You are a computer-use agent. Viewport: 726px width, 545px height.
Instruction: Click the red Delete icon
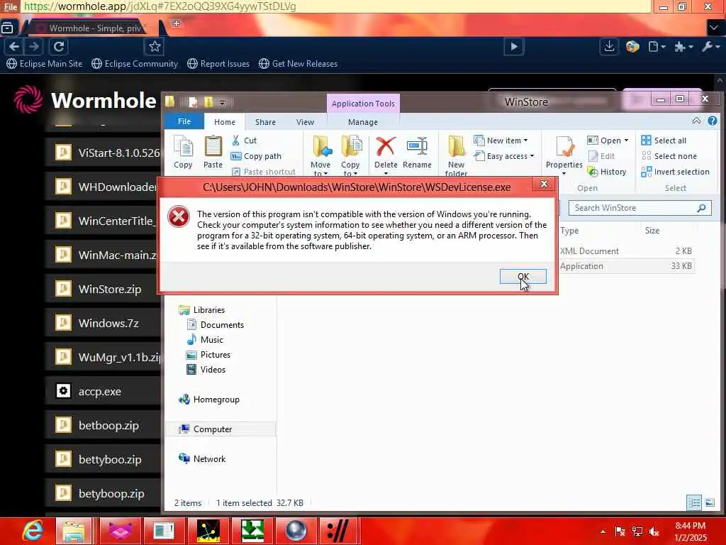point(385,146)
